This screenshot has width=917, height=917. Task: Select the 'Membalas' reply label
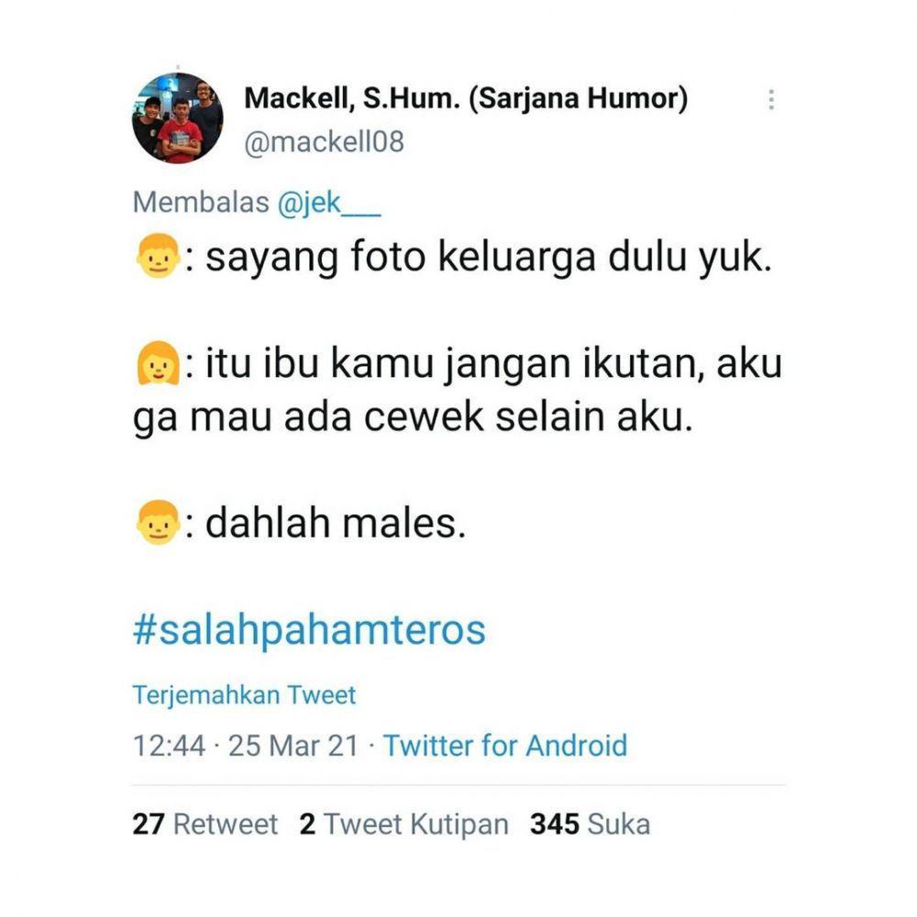point(201,203)
